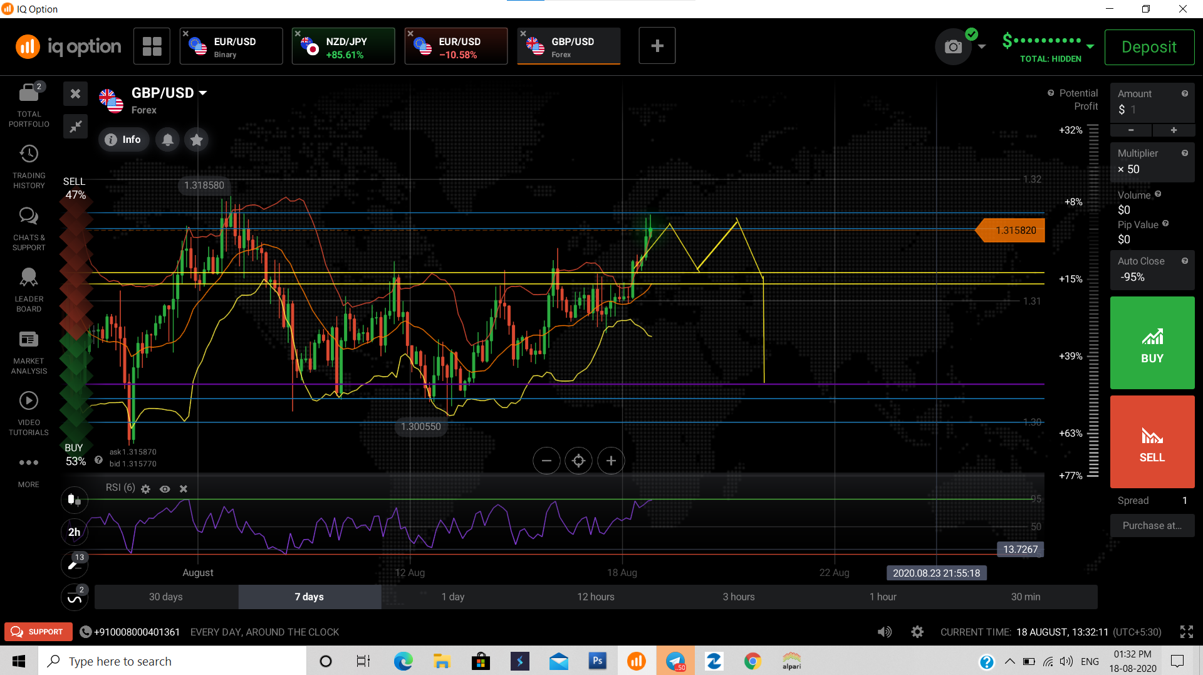Viewport: 1203px width, 675px height.
Task: Decrease the amount with the minus stepper
Action: tap(1131, 130)
